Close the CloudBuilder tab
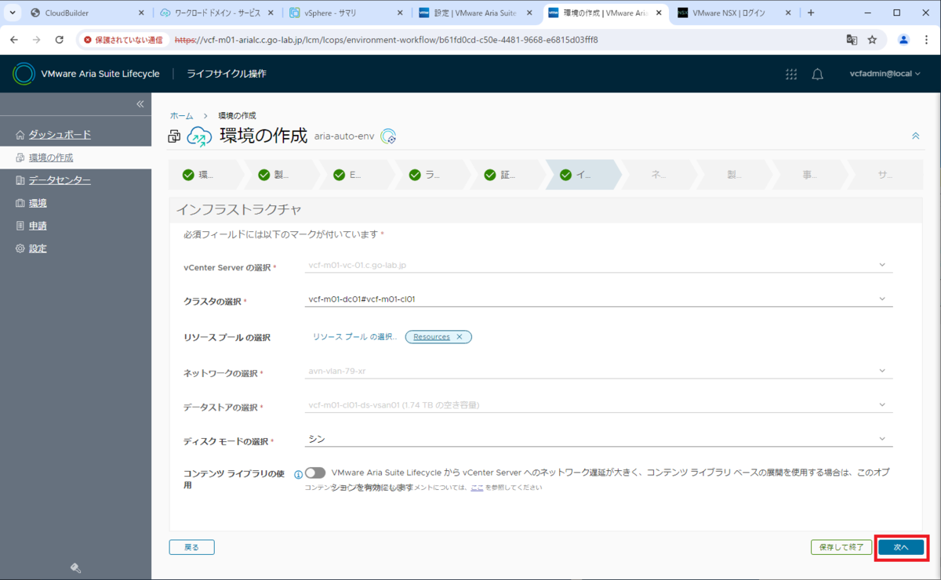The width and height of the screenshot is (941, 580). pos(141,13)
